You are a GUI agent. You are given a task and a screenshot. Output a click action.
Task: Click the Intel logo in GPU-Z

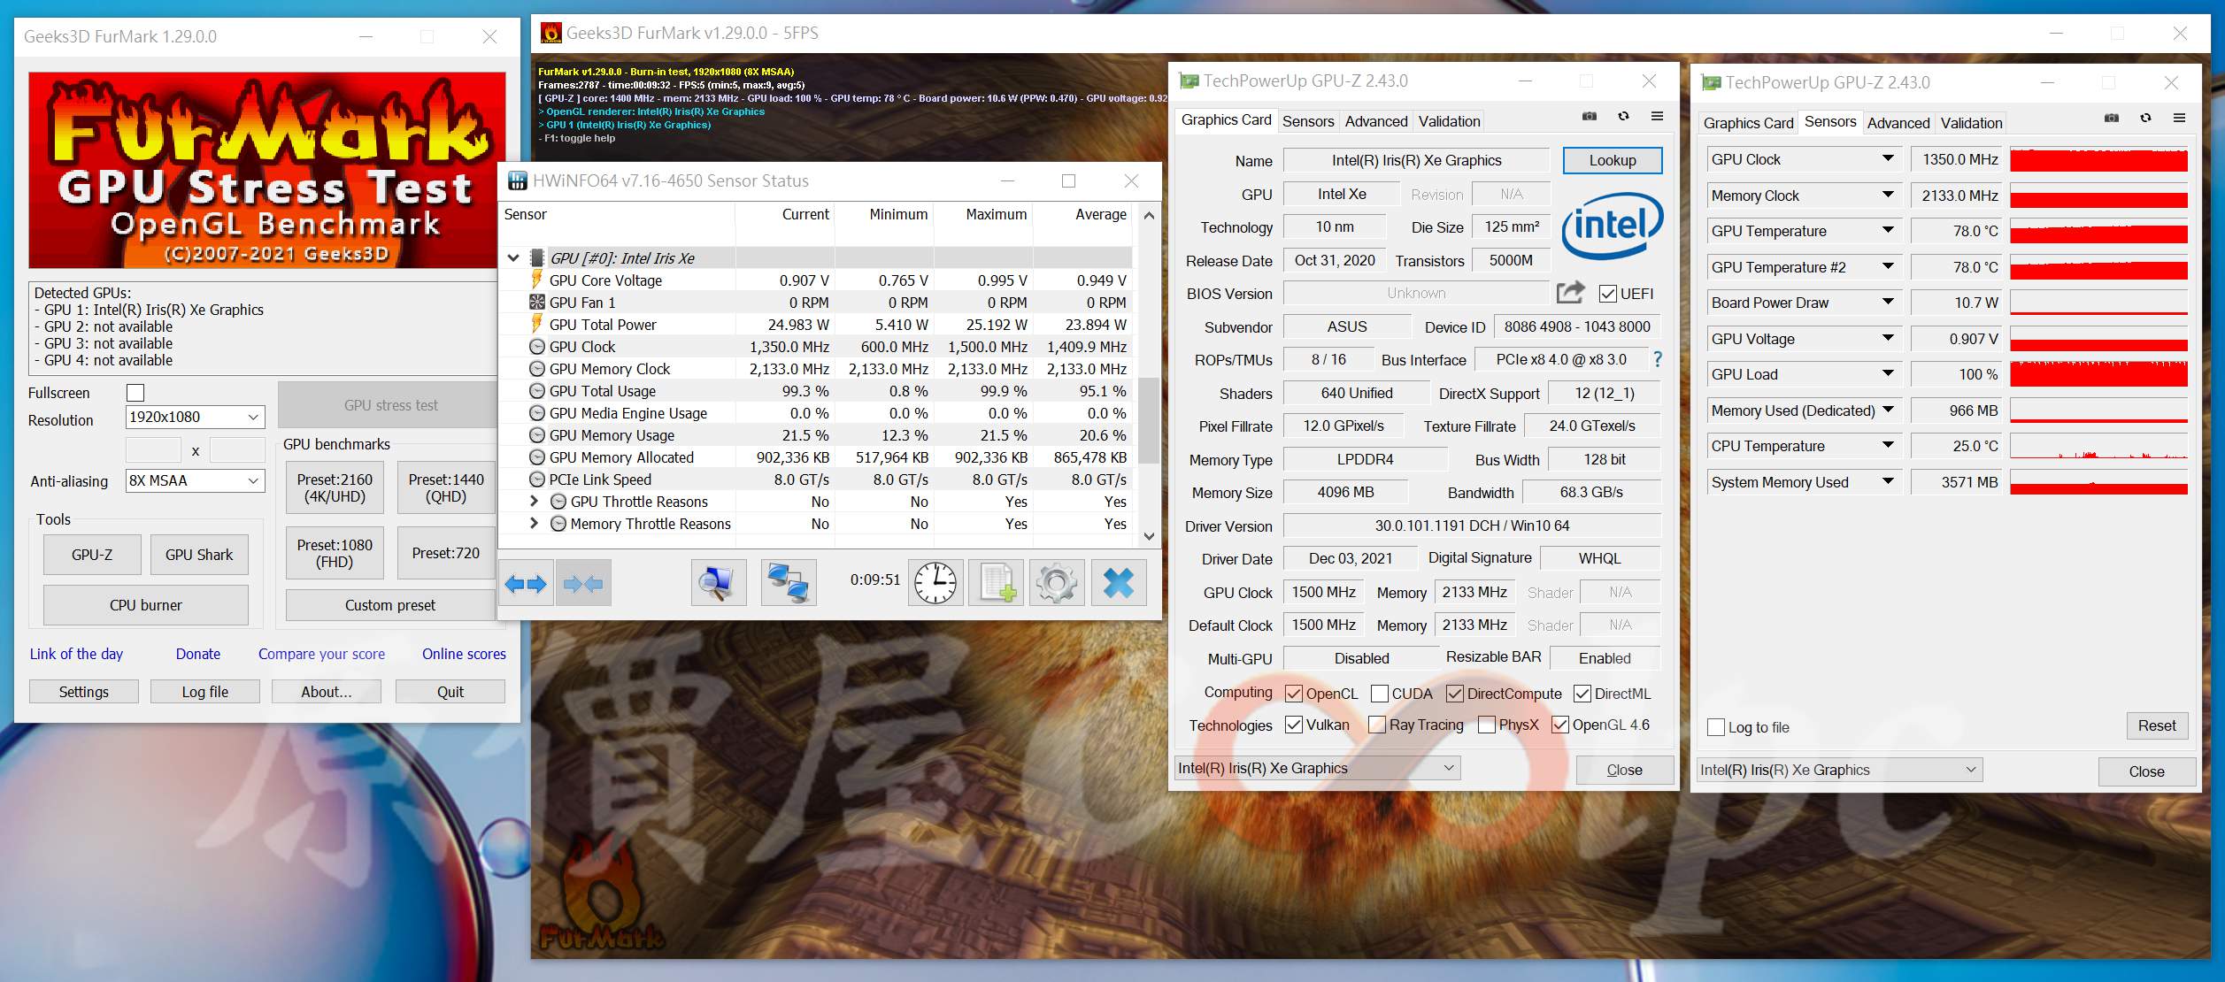1613,225
